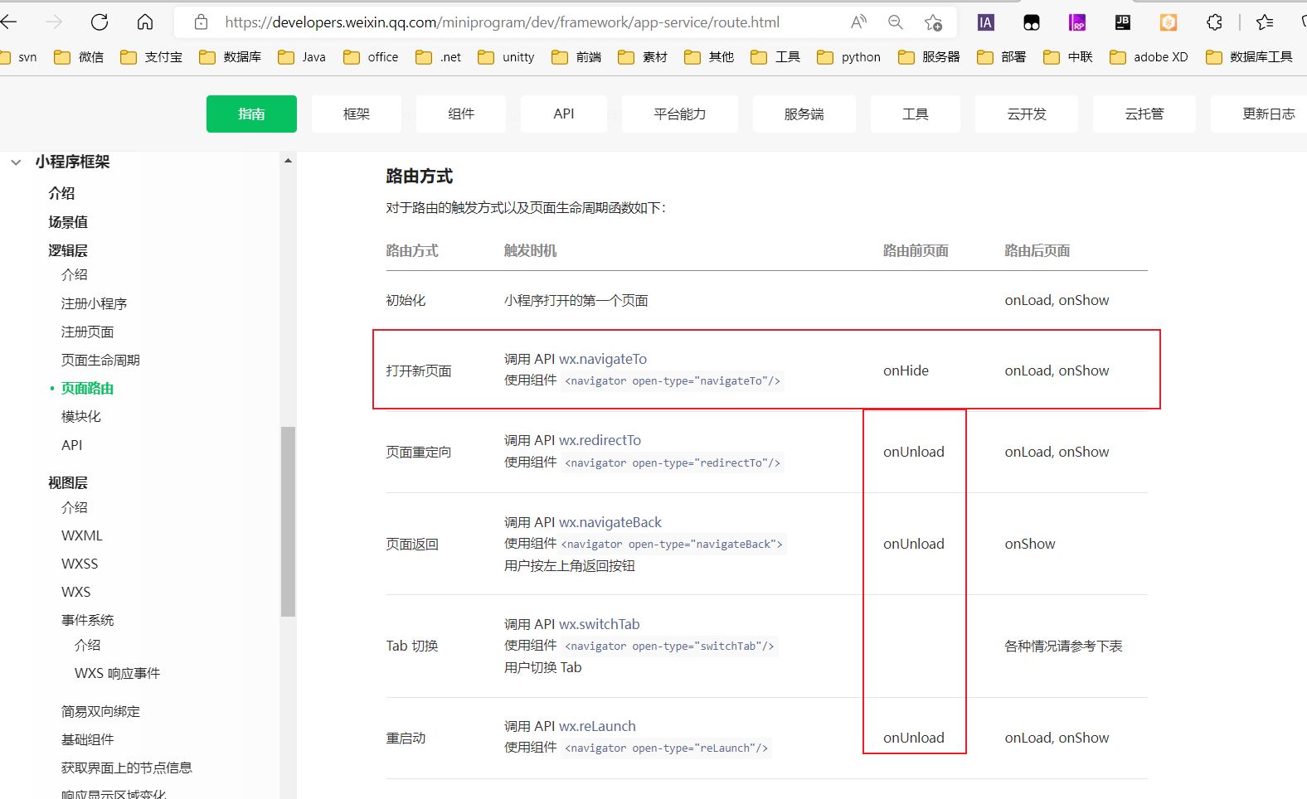Image resolution: width=1307 pixels, height=799 pixels.
Task: Go forward with the browser forward arrow
Action: [x=54, y=22]
